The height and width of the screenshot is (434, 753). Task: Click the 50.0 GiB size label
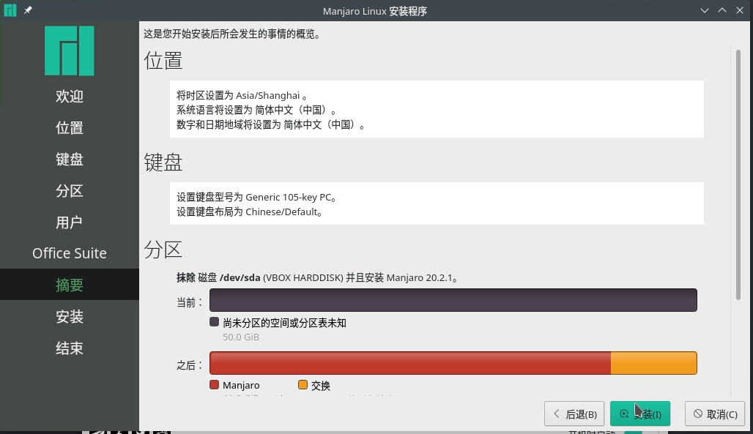241,337
